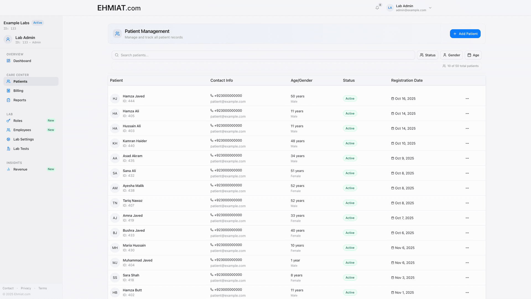531x299 pixels.
Task: Open the Age filter dropdown
Action: click(473, 55)
